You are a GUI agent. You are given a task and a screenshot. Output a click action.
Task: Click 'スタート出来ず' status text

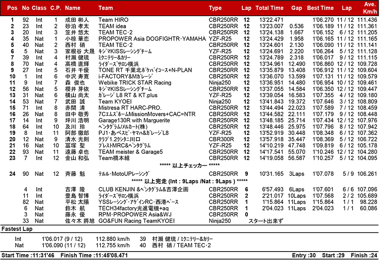(x=266, y=221)
